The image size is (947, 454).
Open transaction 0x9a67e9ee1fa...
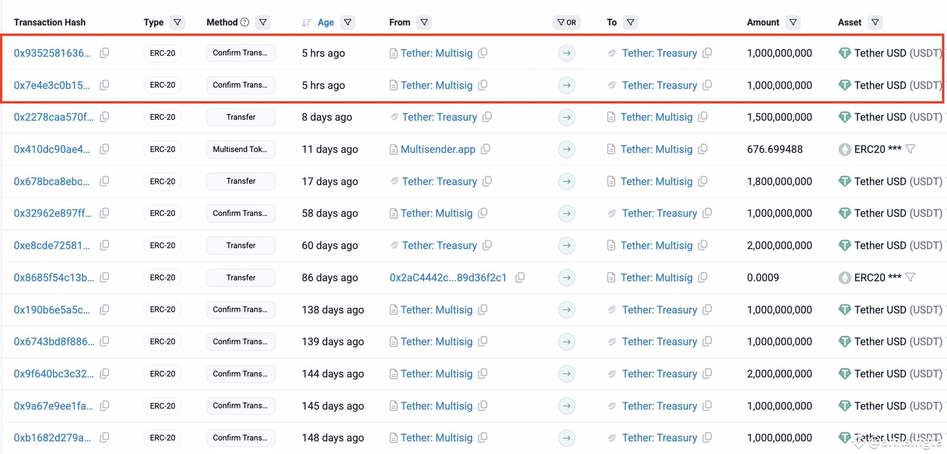53,406
